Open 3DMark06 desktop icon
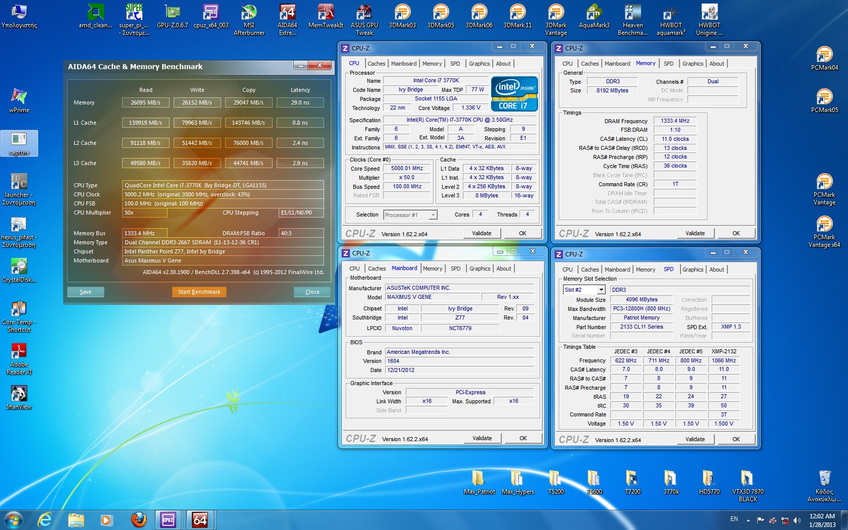 point(479,16)
